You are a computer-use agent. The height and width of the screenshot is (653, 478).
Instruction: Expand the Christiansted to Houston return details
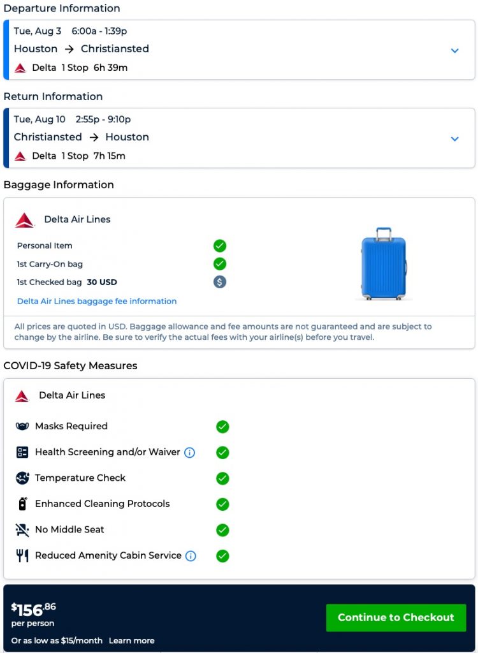pyautogui.click(x=454, y=138)
